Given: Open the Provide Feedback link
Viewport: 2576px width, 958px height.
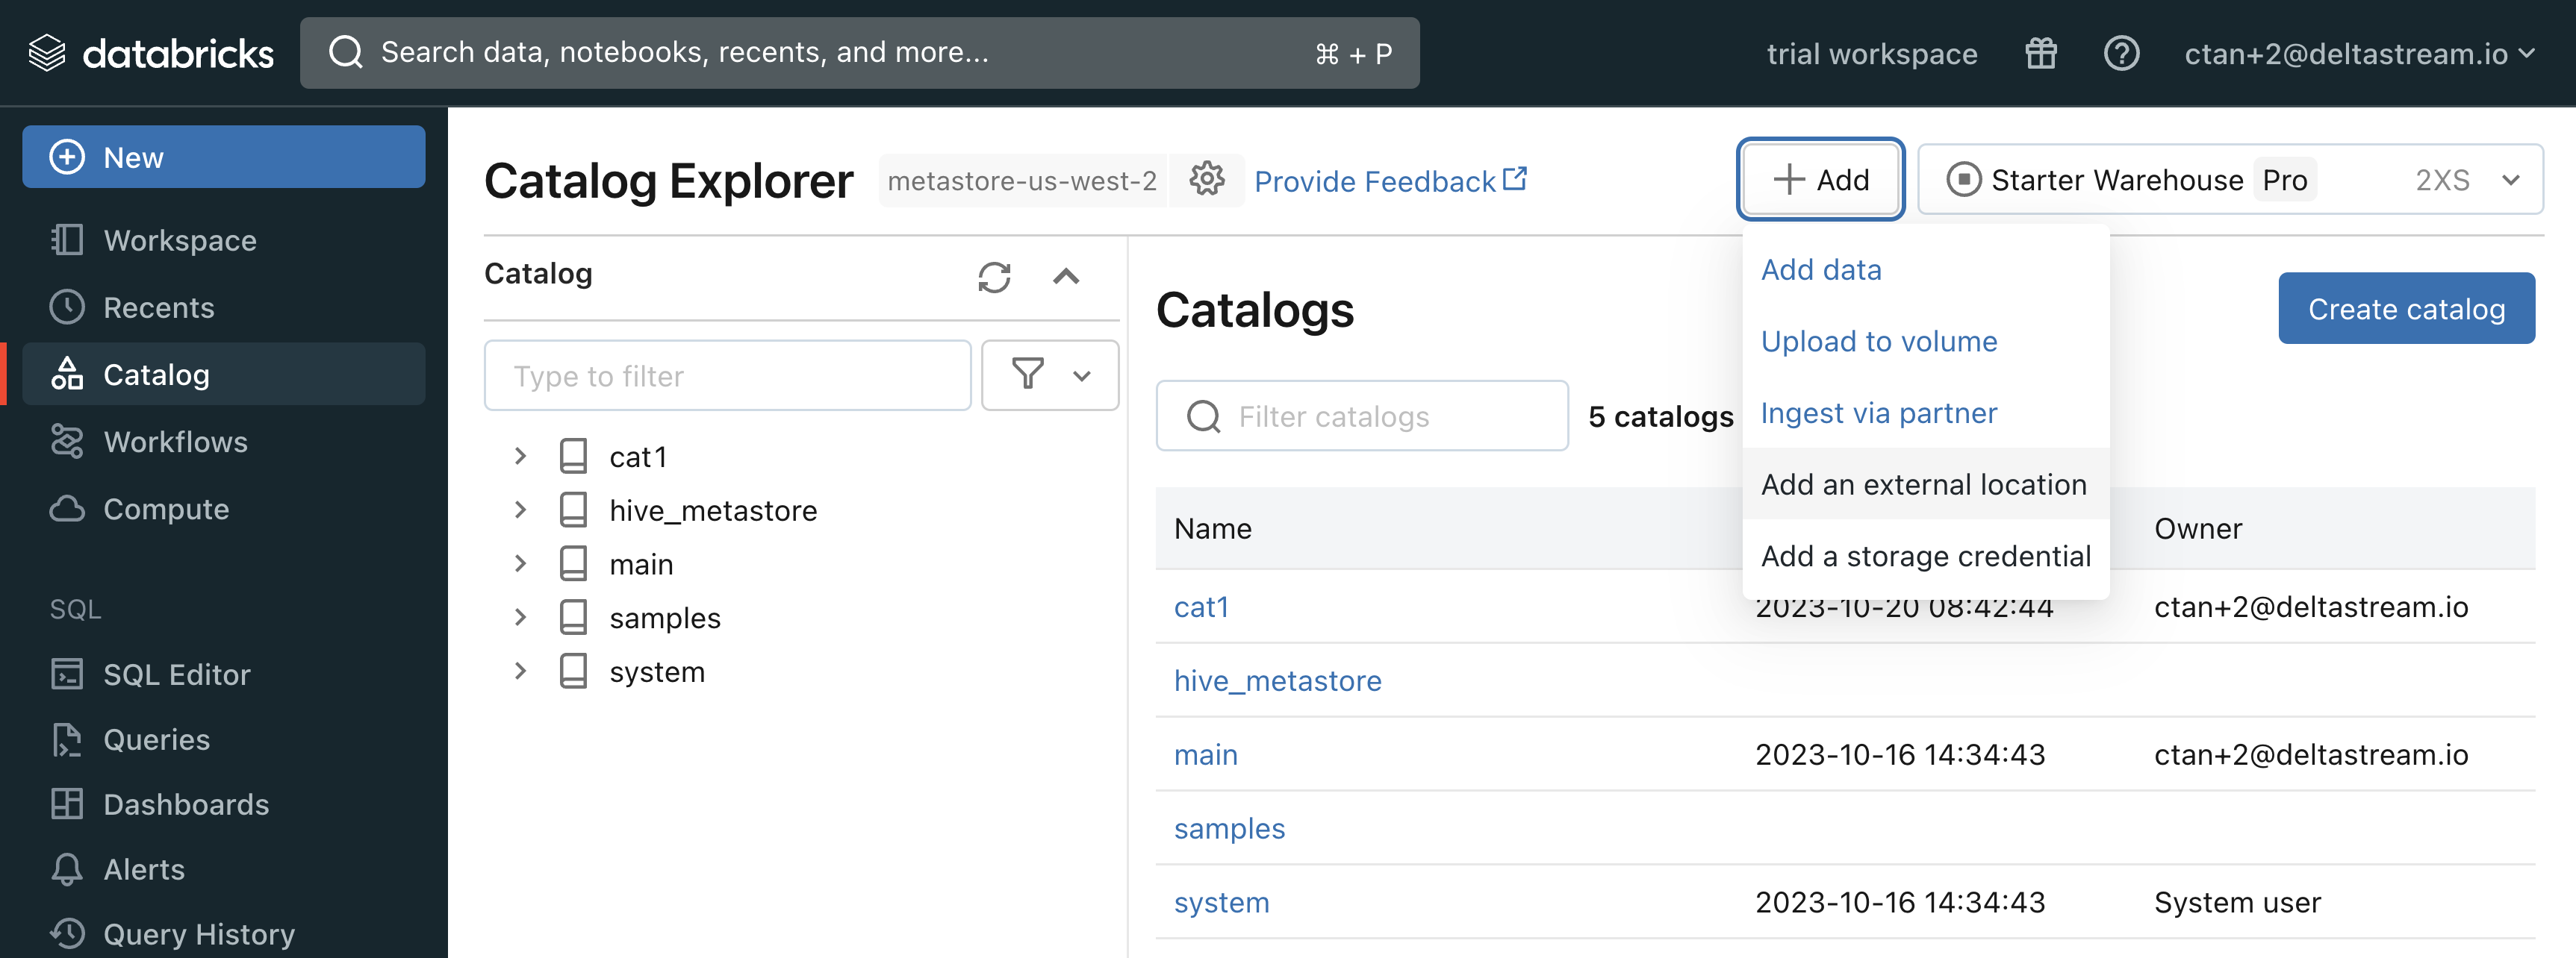Looking at the screenshot, I should (x=1390, y=181).
